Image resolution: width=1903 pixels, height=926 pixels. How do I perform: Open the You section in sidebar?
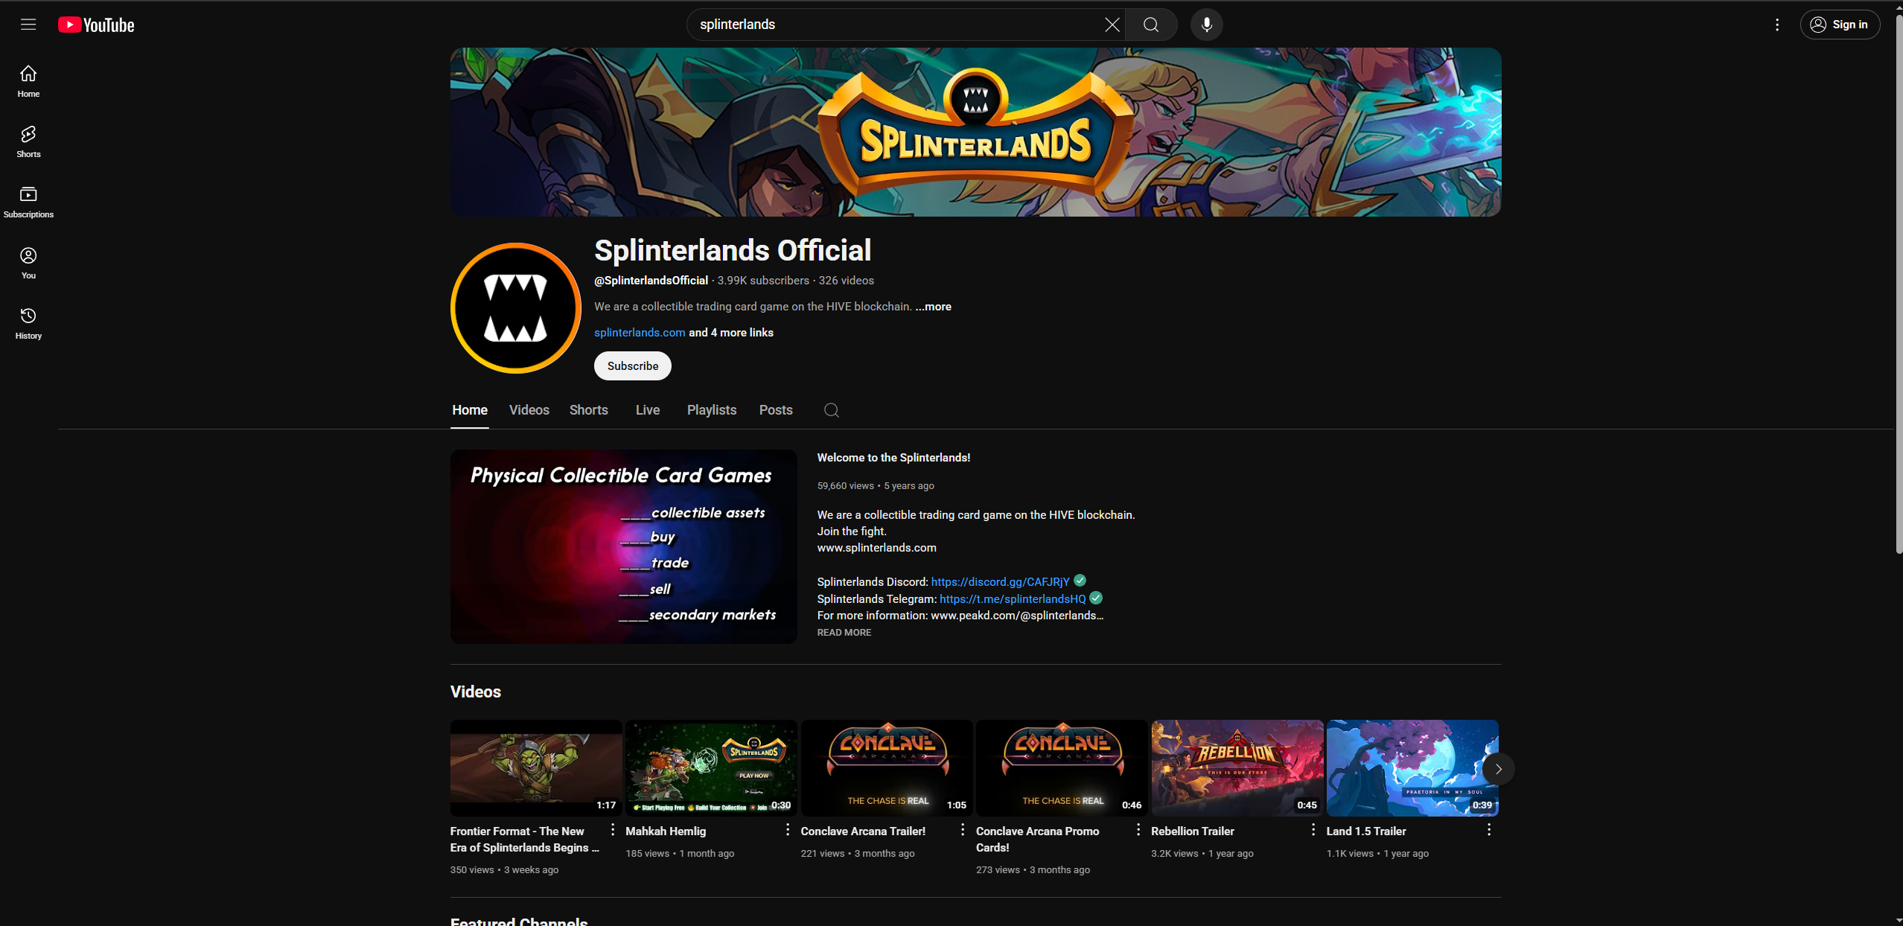(x=28, y=263)
